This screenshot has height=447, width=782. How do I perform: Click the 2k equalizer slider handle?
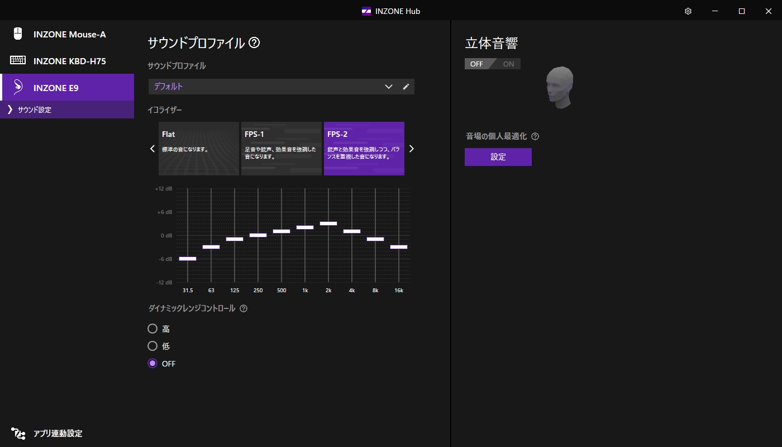pos(328,223)
